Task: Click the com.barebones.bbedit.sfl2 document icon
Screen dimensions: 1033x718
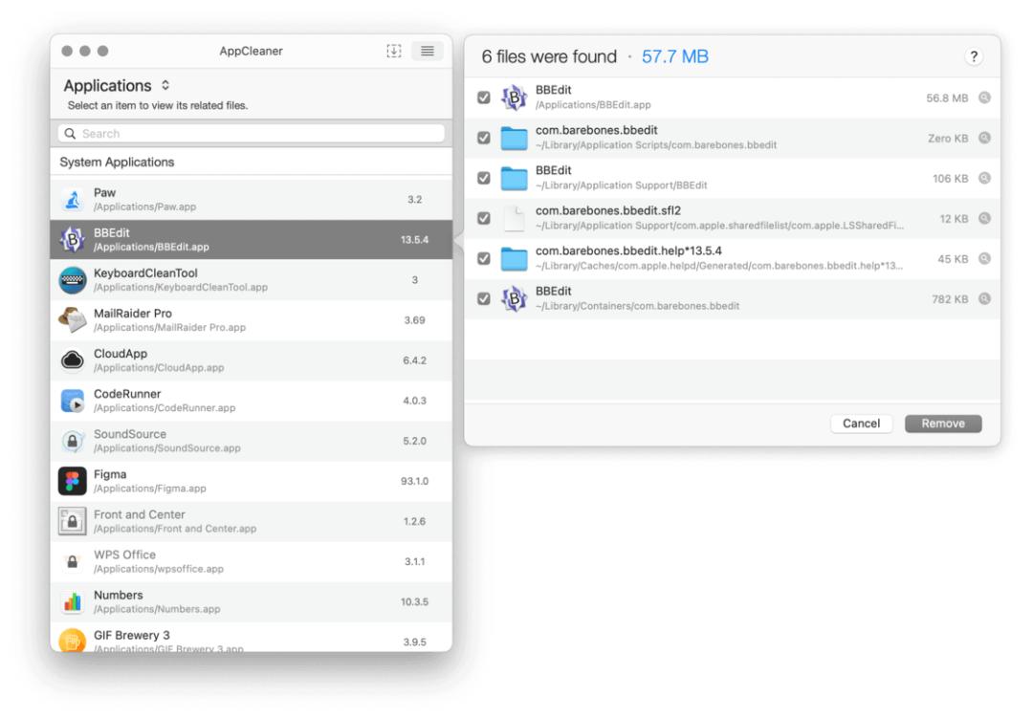Action: click(514, 219)
